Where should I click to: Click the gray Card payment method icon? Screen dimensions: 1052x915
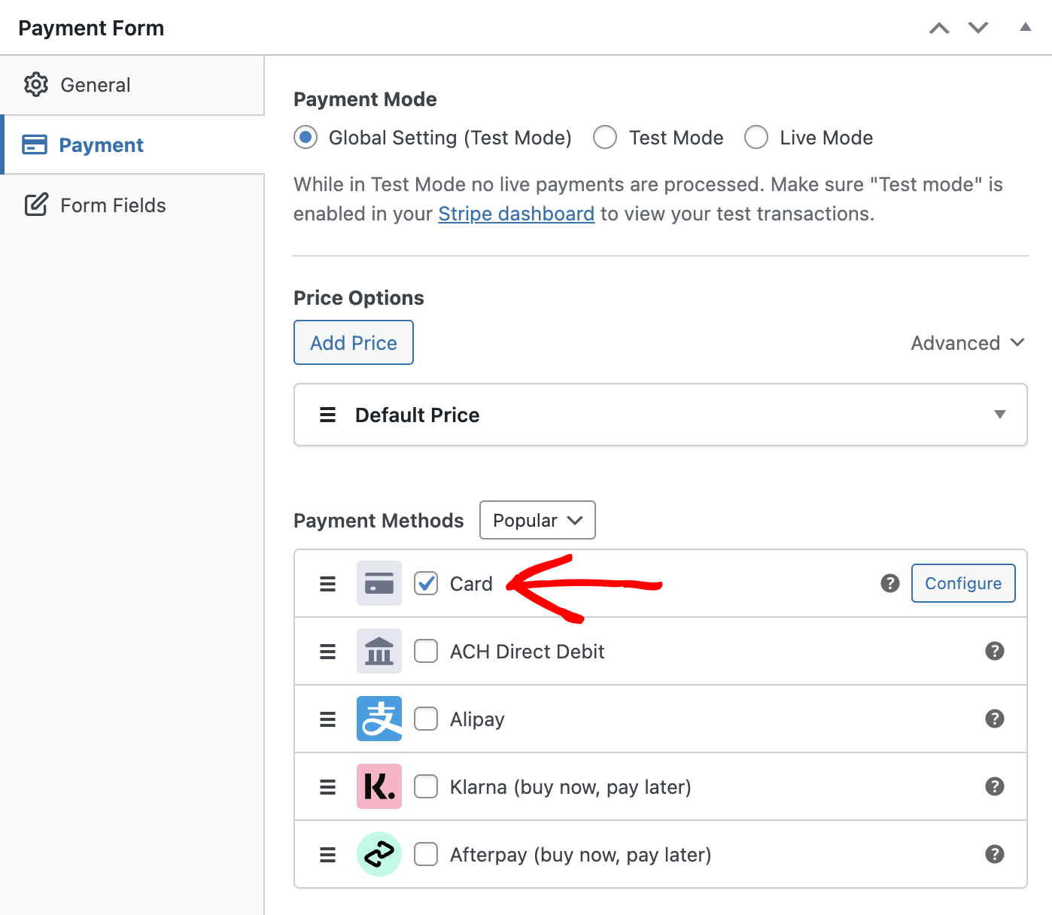point(379,583)
